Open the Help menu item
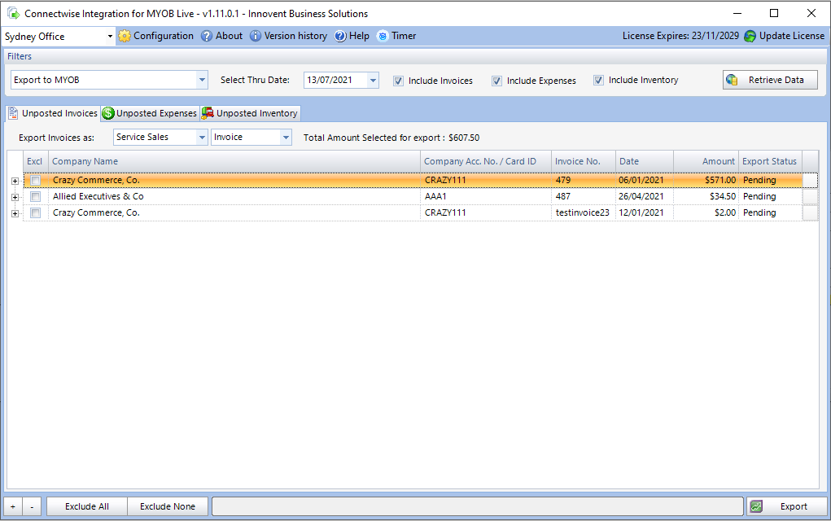This screenshot has height=521, width=831. click(352, 36)
